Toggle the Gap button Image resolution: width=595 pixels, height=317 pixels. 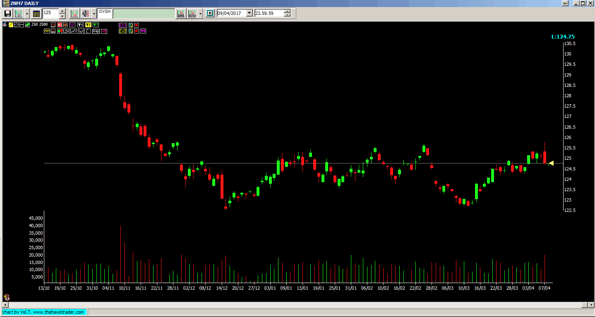[96, 31]
